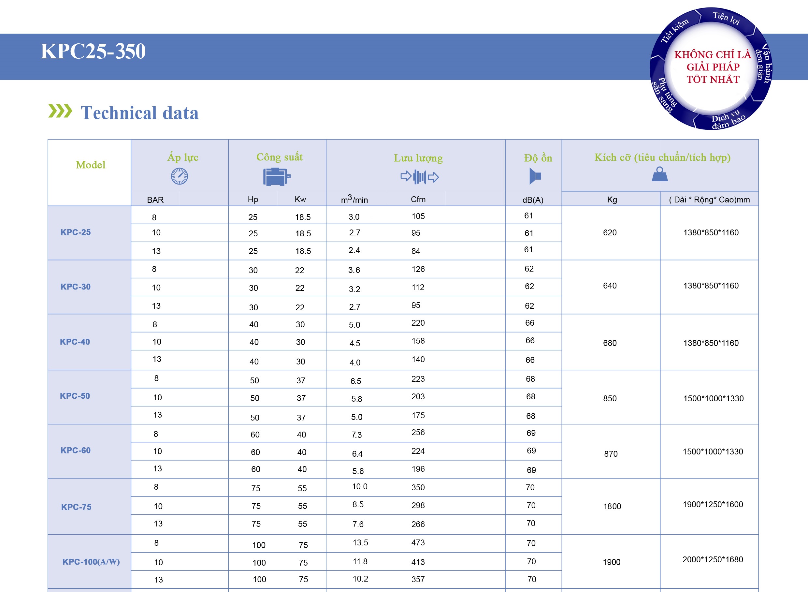The width and height of the screenshot is (808, 592).
Task: Click the Tiện lợi segment on badge
Action: pos(726,18)
